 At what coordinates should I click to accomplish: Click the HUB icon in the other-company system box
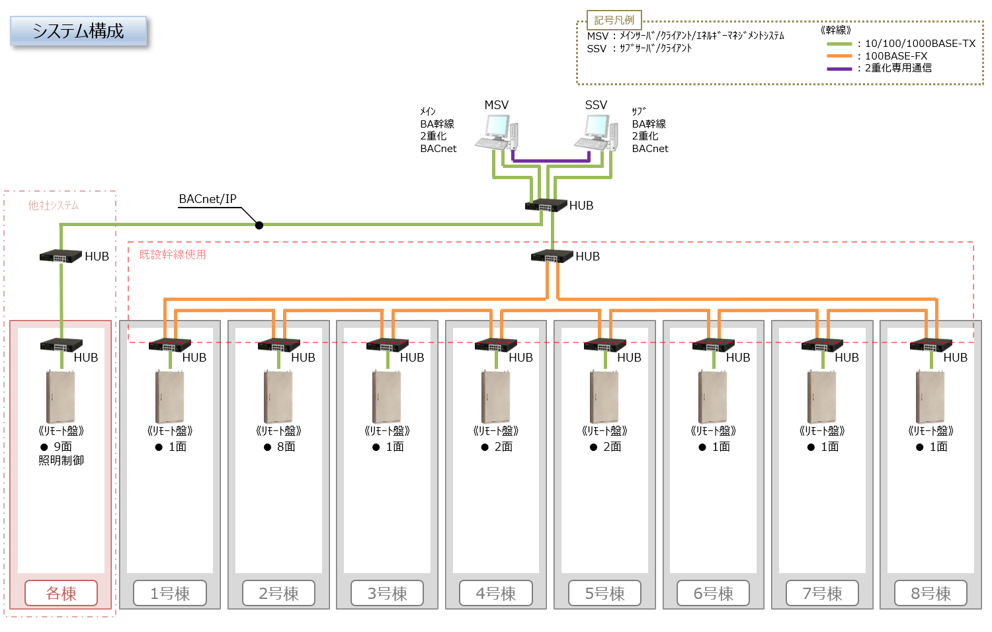point(61,256)
